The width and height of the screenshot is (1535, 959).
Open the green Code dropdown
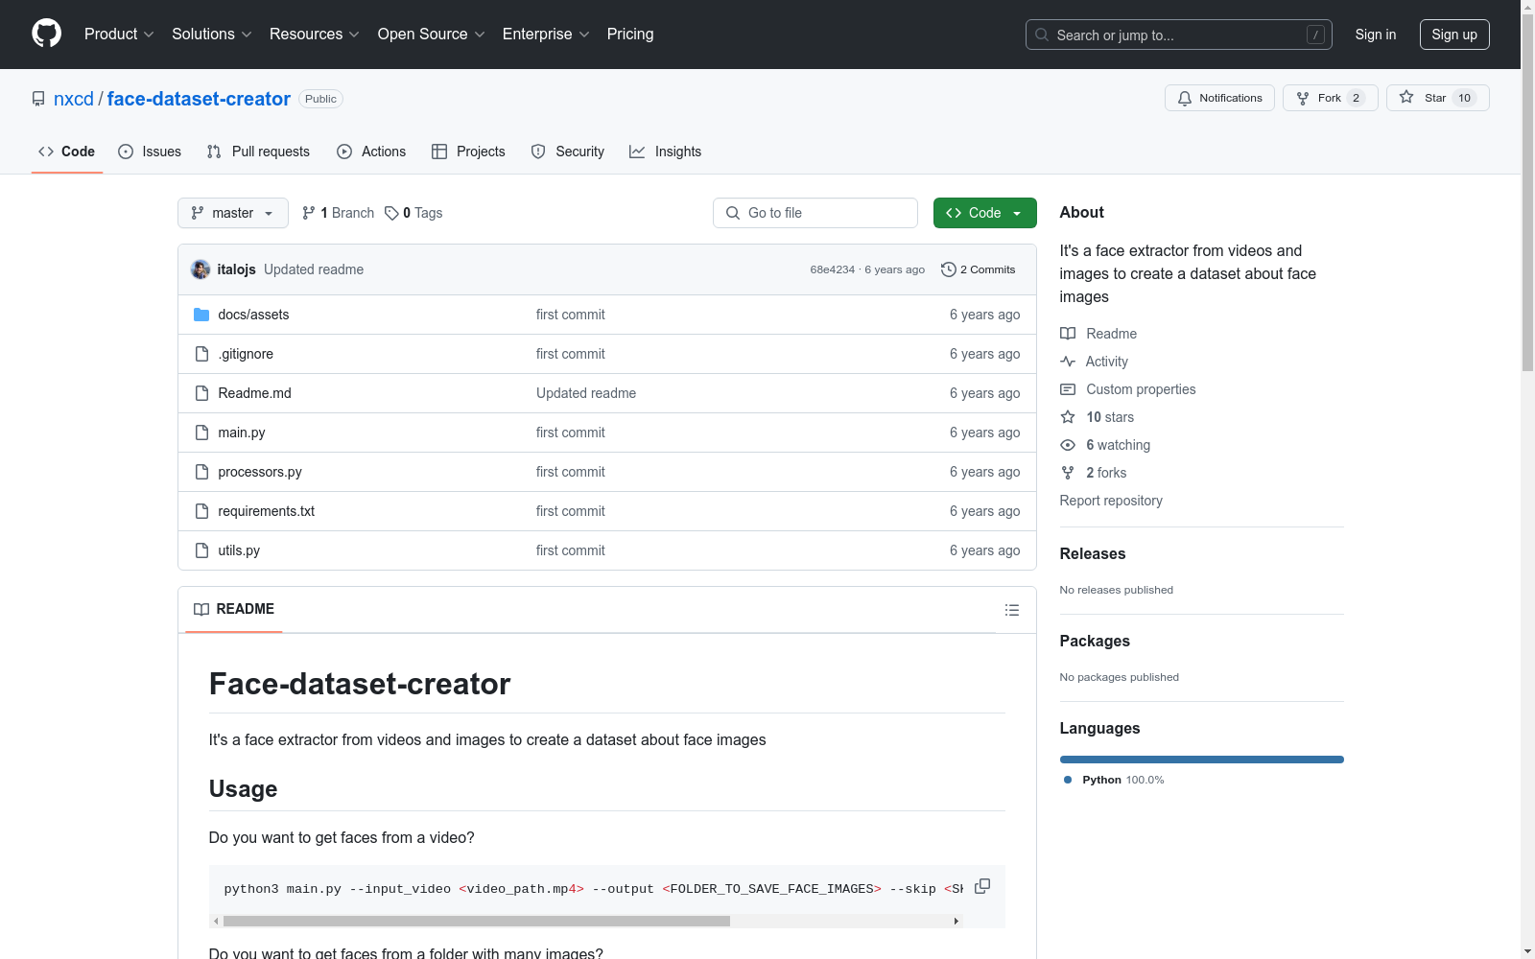pyautogui.click(x=984, y=213)
